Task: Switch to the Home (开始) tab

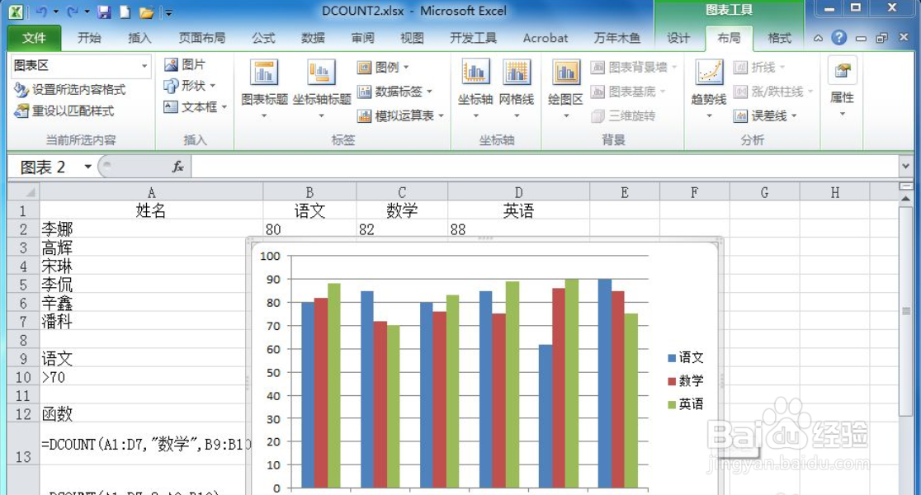Action: click(x=89, y=38)
